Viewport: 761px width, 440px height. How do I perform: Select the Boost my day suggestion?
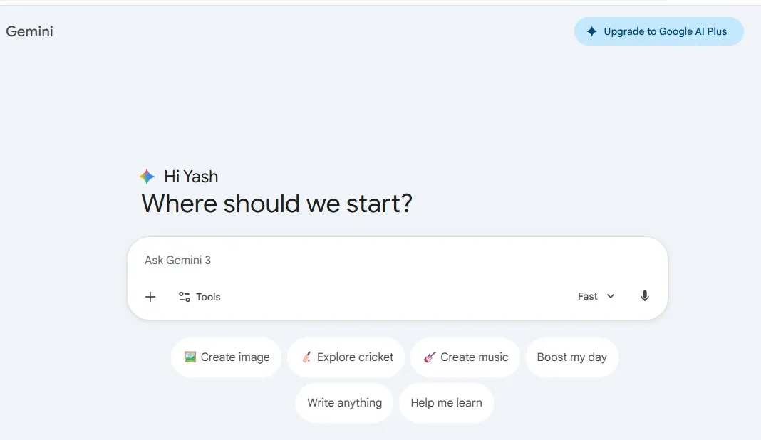click(571, 357)
